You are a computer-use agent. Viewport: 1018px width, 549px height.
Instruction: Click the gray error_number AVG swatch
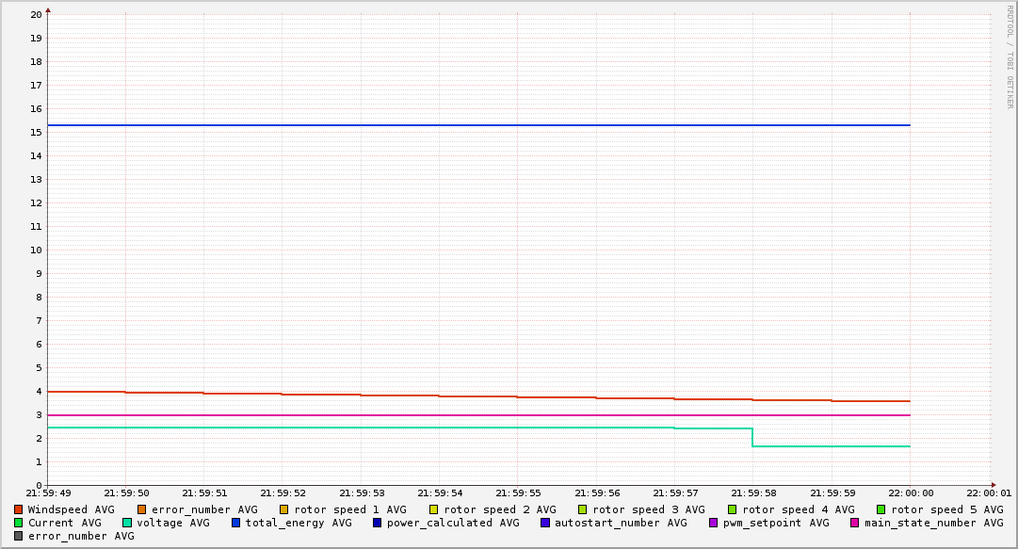[x=18, y=536]
